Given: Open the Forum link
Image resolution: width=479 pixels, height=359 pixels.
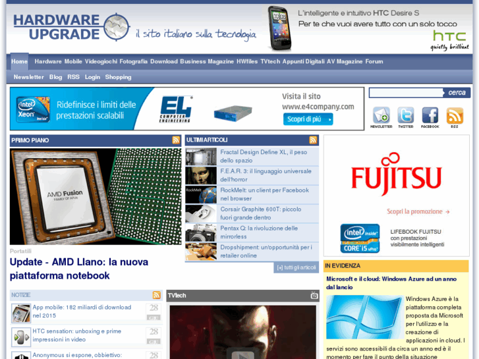Looking at the screenshot, I should (374, 61).
